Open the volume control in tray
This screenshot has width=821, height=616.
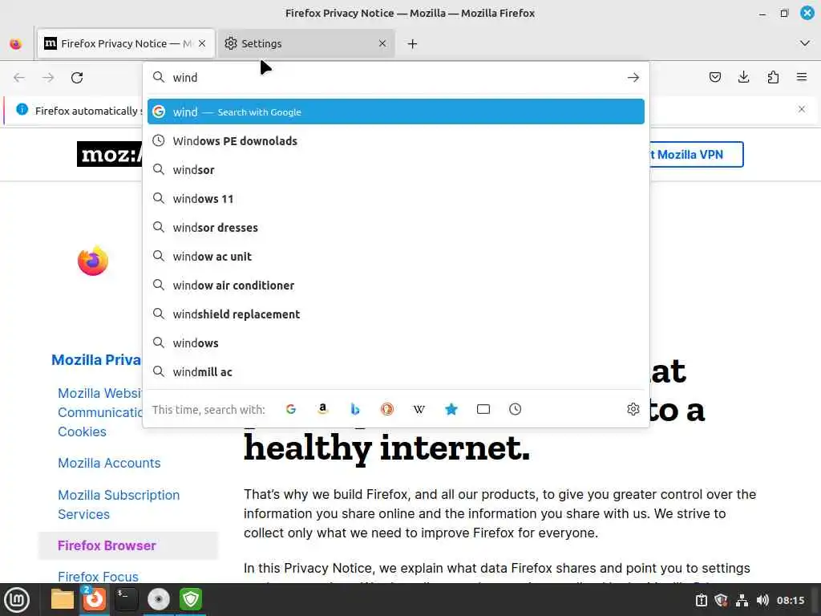click(x=762, y=600)
